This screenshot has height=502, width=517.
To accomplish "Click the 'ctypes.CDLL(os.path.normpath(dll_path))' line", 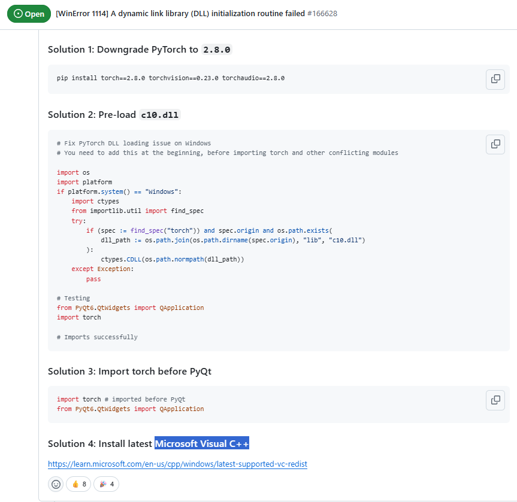I will click(x=173, y=259).
